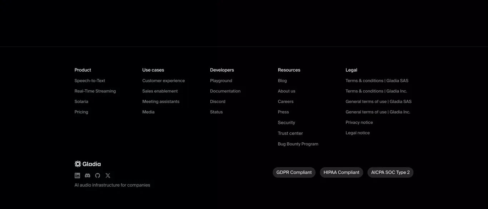Open the Solaria link
The height and width of the screenshot is (209, 488).
[x=81, y=101]
